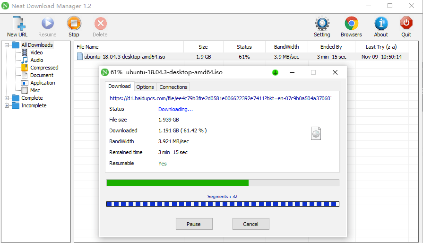Sort by the Ended By column header
The width and height of the screenshot is (423, 243).
(x=331, y=47)
